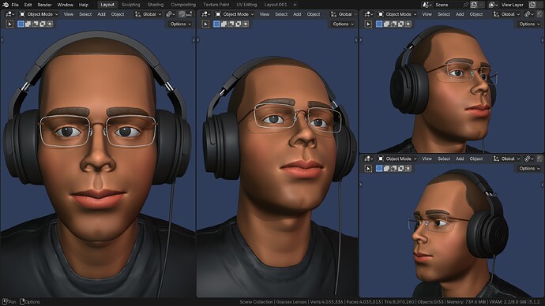This screenshot has width=545, height=306.
Task: Choose Set New Selection mode in left viewport
Action: tap(21, 24)
